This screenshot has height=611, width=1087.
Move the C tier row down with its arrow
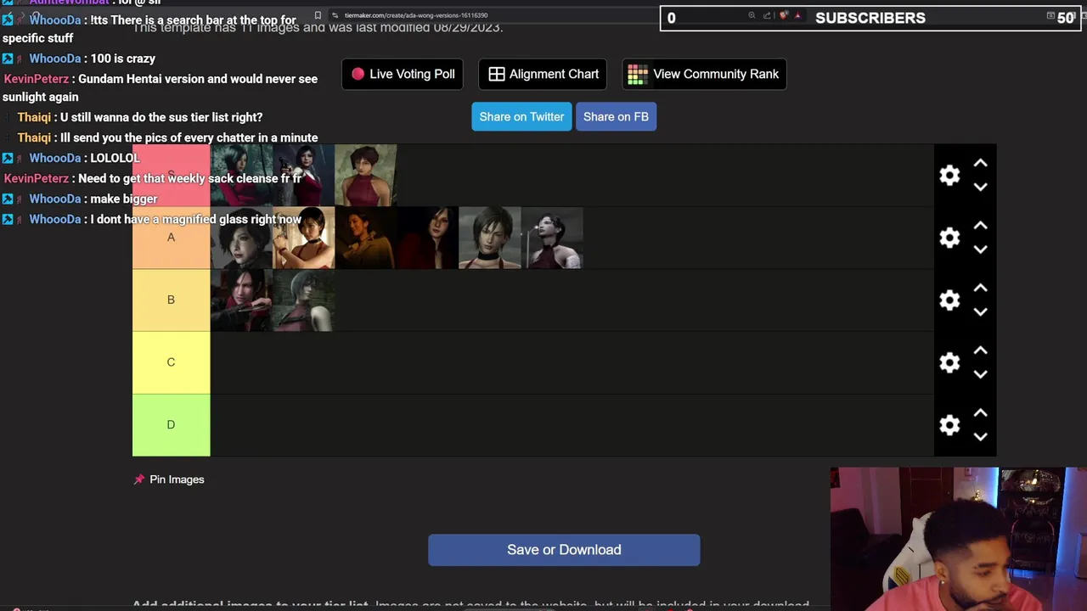coord(980,374)
